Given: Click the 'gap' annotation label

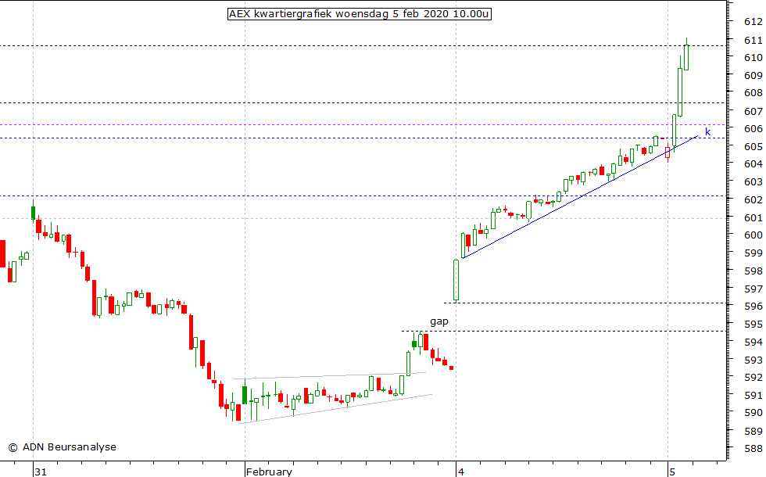Looking at the screenshot, I should pos(438,321).
